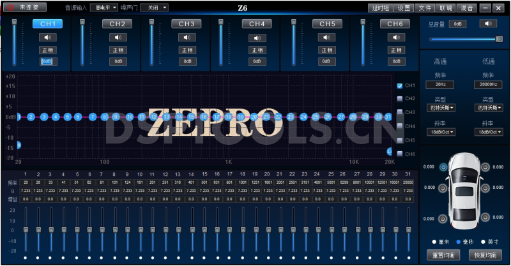The width and height of the screenshot is (511, 266).
Task: Switch to channel CH4
Action: click(257, 24)
